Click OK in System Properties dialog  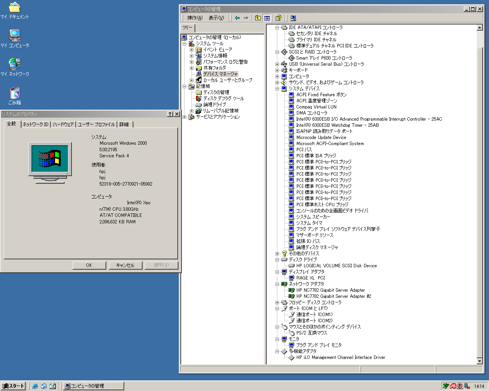pyautogui.click(x=89, y=265)
